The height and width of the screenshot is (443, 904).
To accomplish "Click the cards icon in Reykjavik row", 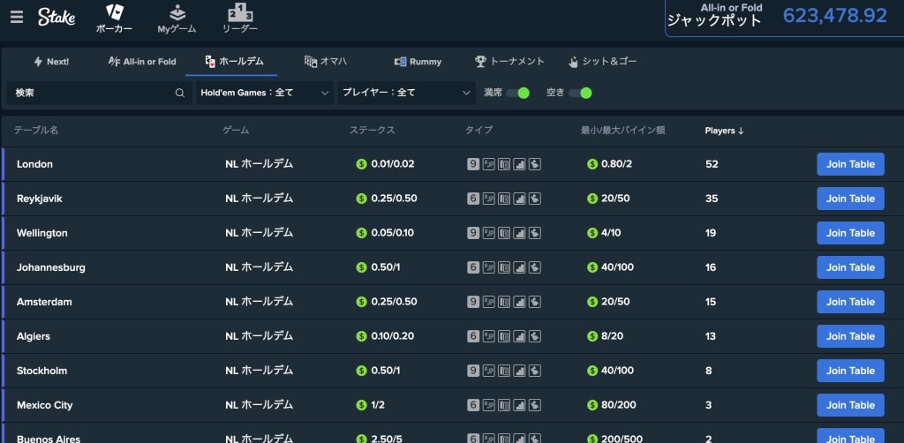I will [x=504, y=199].
